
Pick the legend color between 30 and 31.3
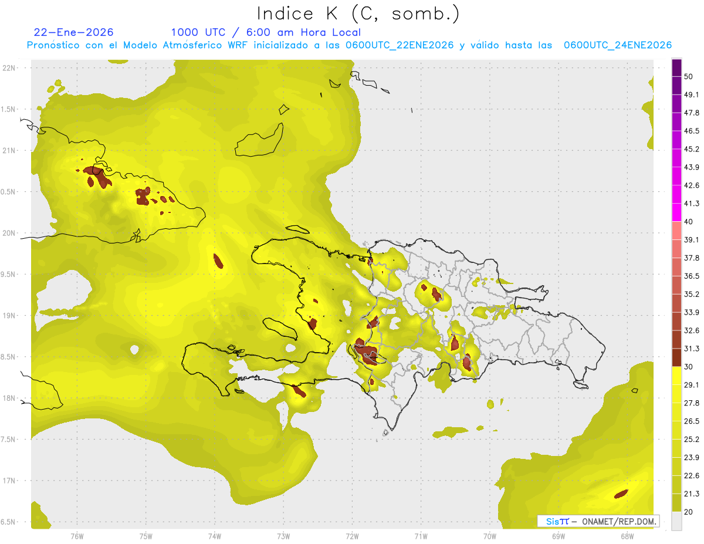[676, 357]
